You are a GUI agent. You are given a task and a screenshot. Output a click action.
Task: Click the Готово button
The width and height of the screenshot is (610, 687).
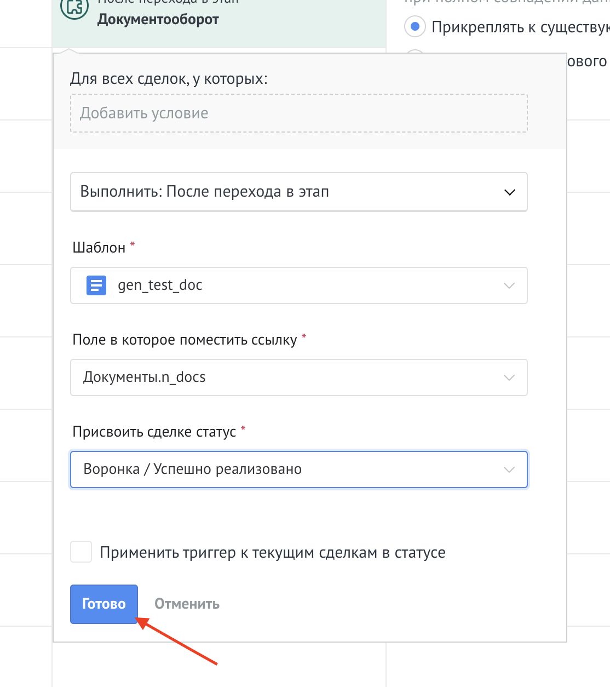tap(104, 604)
